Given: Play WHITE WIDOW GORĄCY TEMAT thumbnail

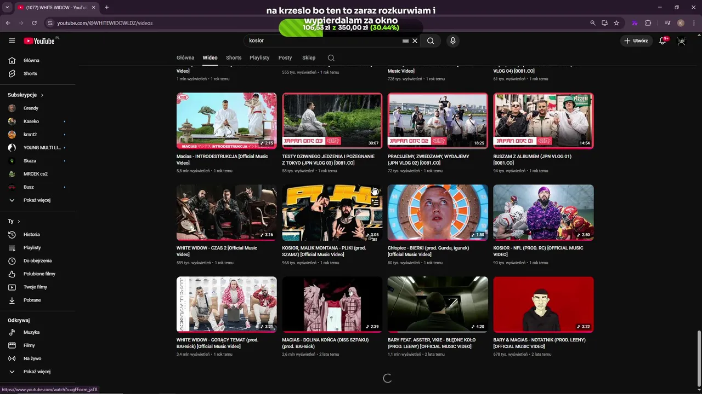Looking at the screenshot, I should [227, 304].
